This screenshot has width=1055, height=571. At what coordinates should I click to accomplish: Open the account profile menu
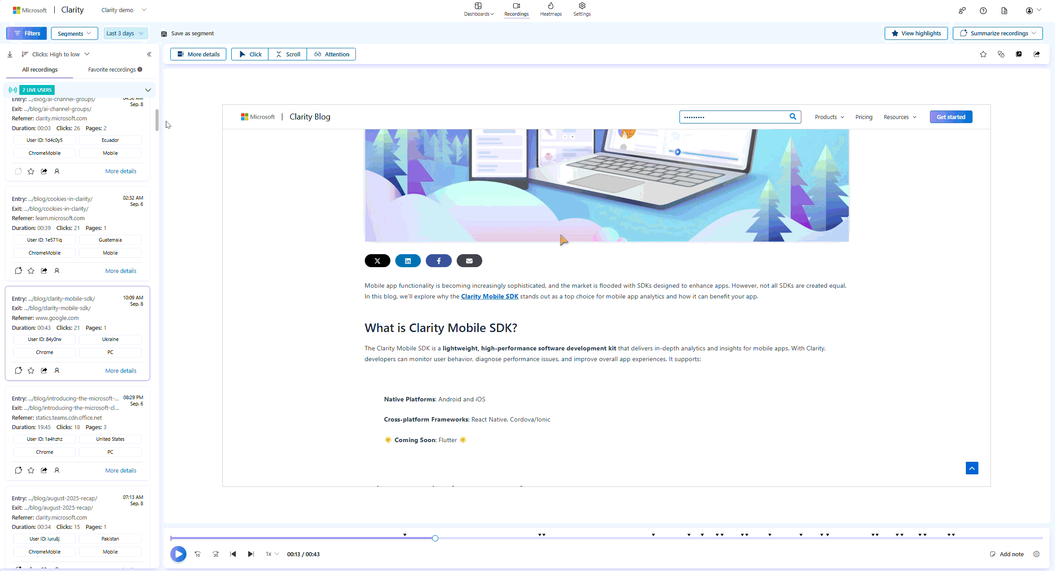point(1033,11)
